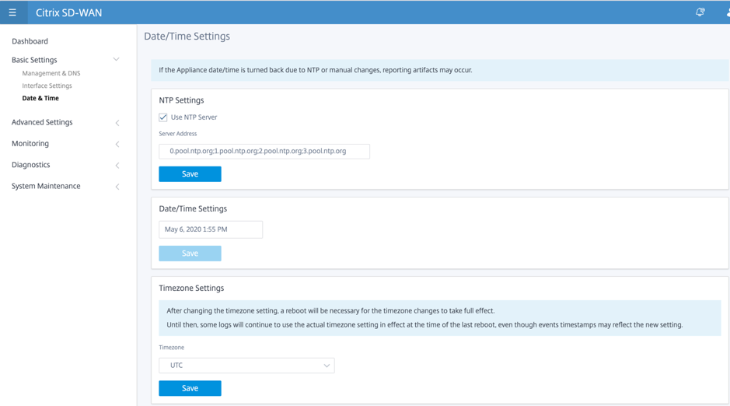Uncheck the Use NTP Server checkbox
The width and height of the screenshot is (730, 406).
point(163,117)
